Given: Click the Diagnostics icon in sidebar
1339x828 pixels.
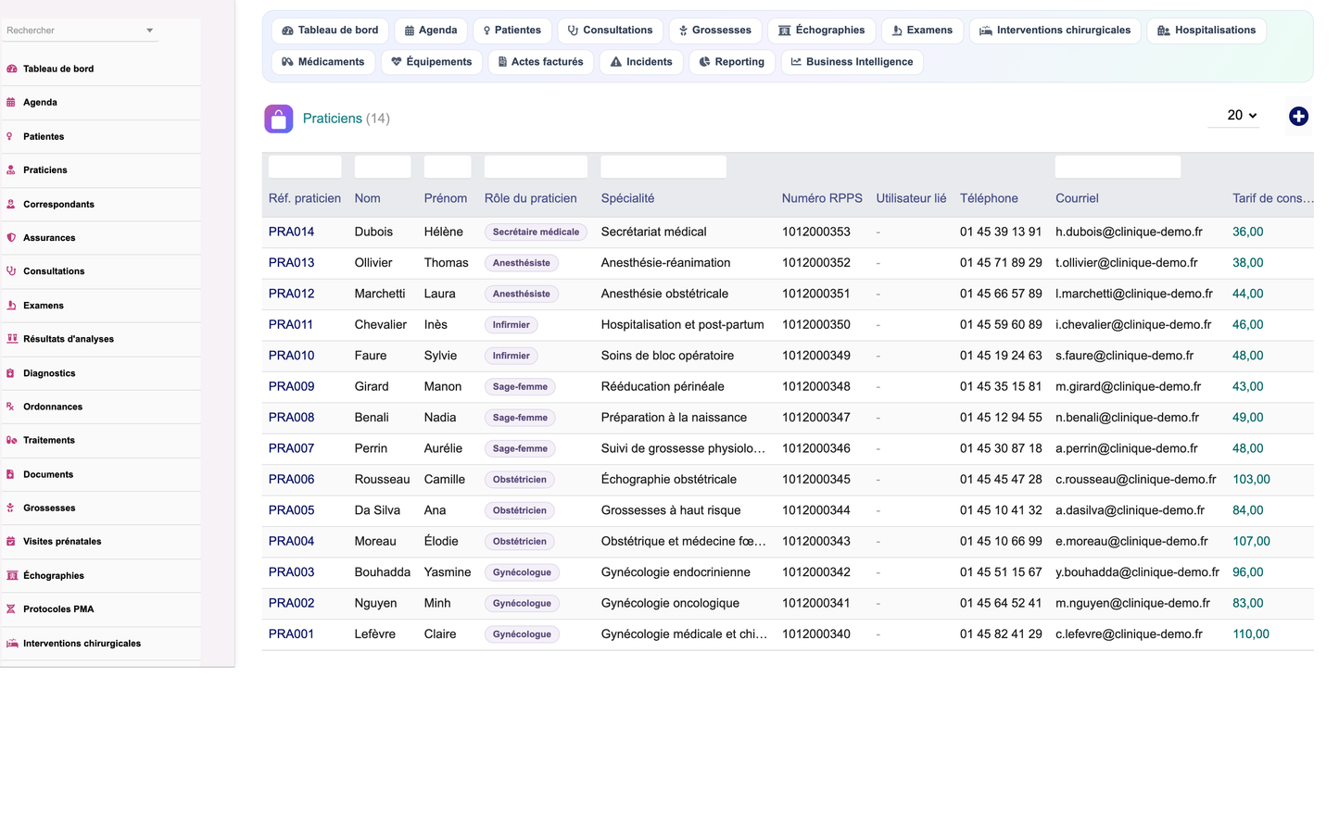Looking at the screenshot, I should [11, 373].
